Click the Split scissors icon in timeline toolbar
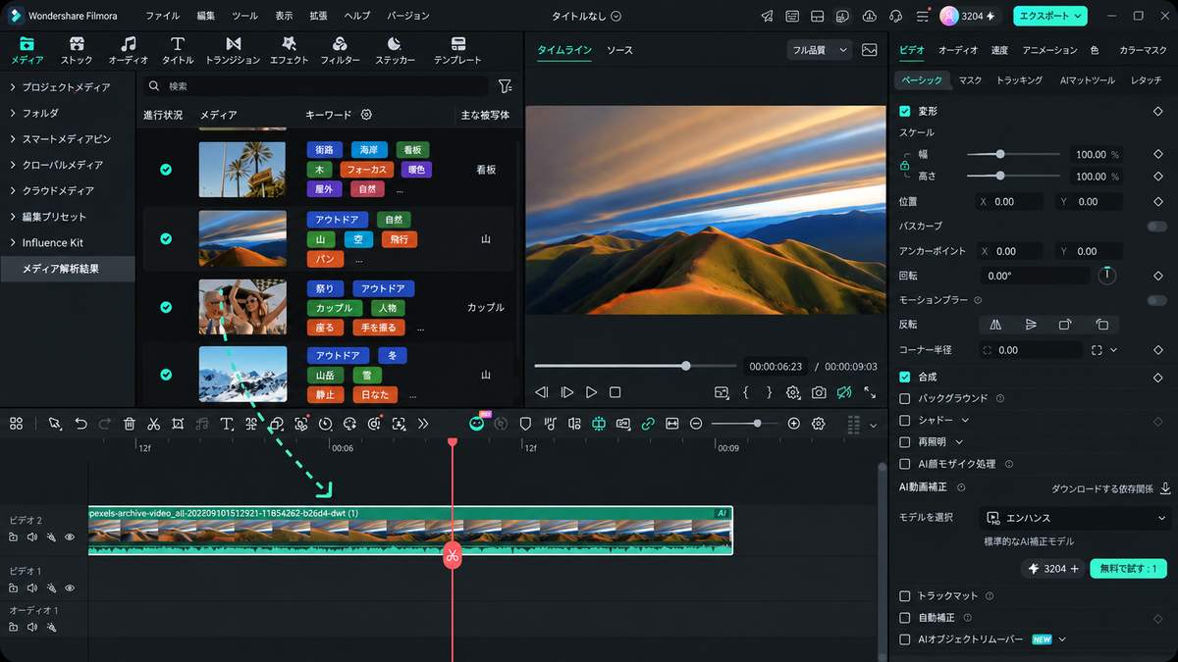This screenshot has height=662, width=1178. click(x=154, y=424)
